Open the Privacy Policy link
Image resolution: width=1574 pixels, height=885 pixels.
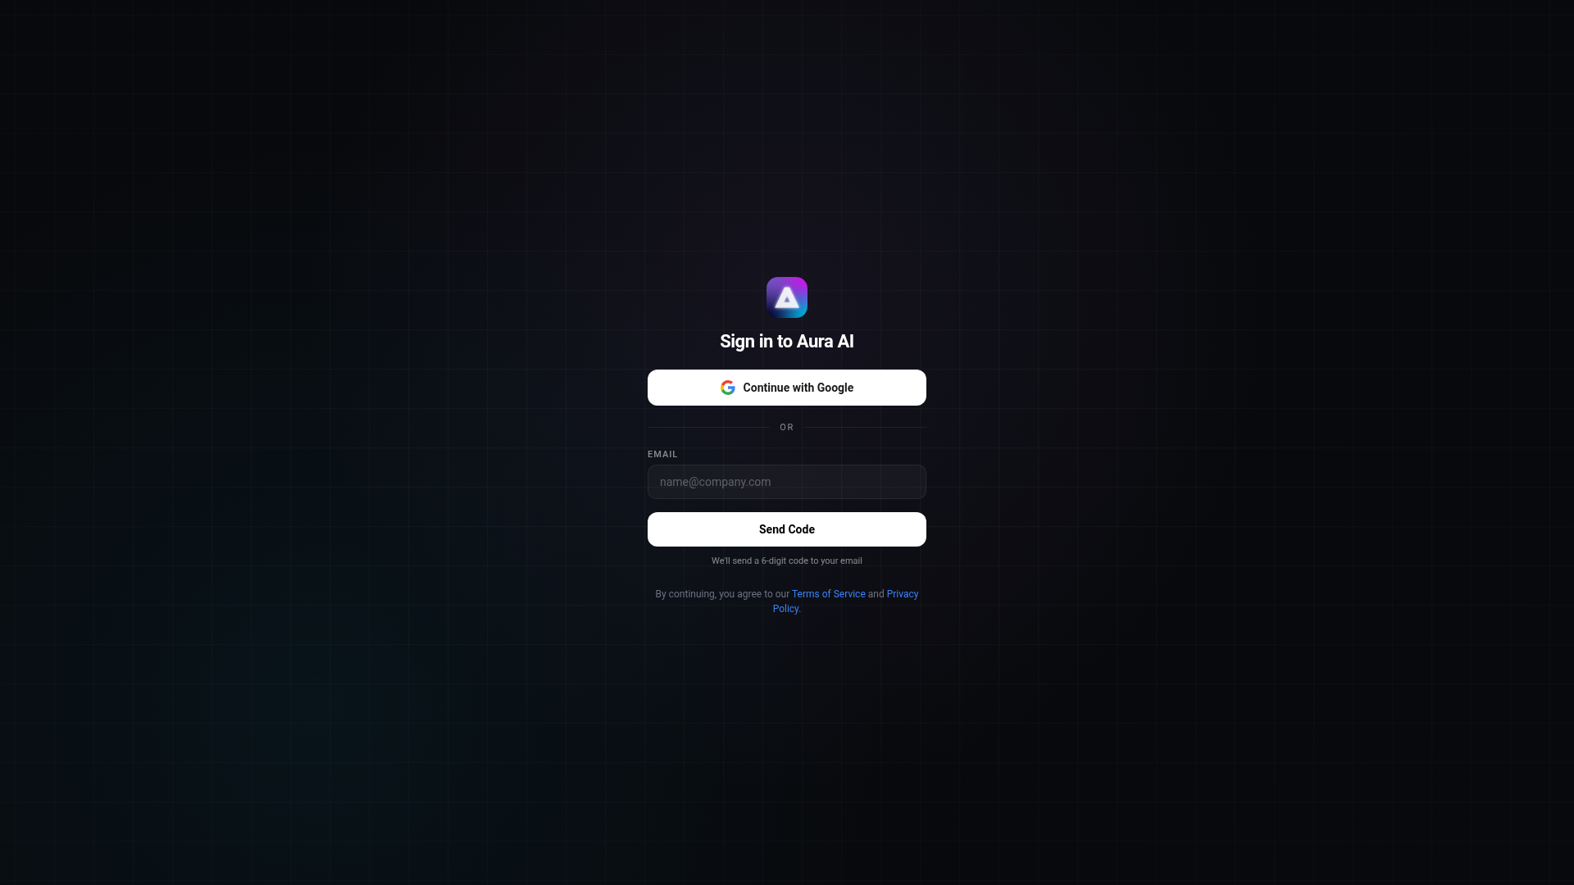point(902,594)
